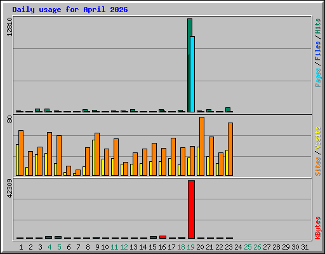Select the cyan Pages bar on day 19
Screen dimensions: 325x254
192,74
